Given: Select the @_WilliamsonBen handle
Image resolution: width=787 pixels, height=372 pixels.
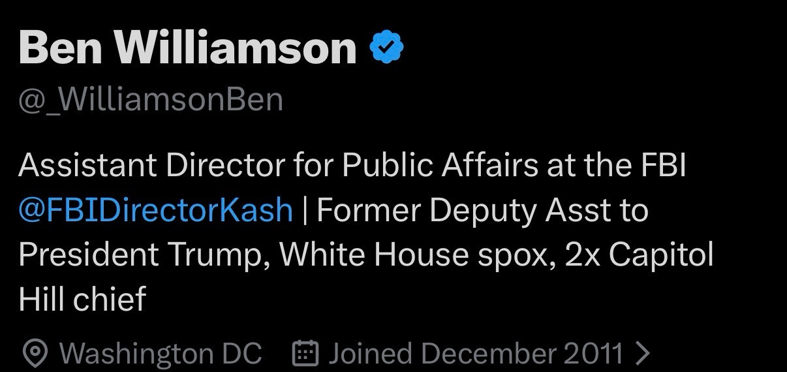Looking at the screenshot, I should click(x=151, y=100).
